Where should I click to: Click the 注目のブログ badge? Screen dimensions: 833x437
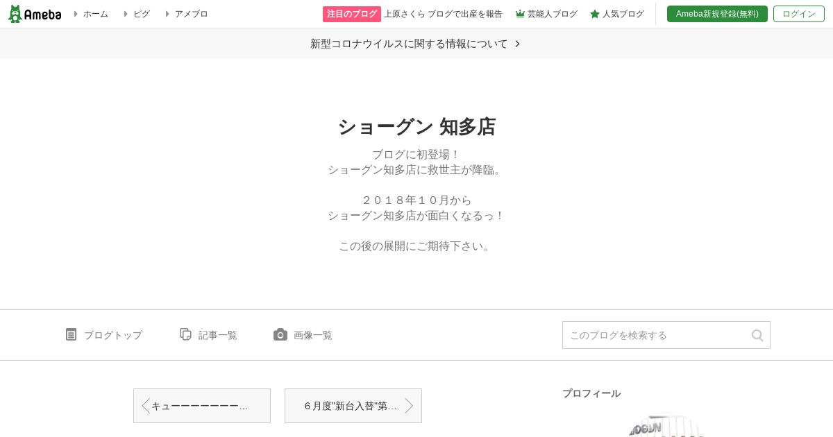352,14
